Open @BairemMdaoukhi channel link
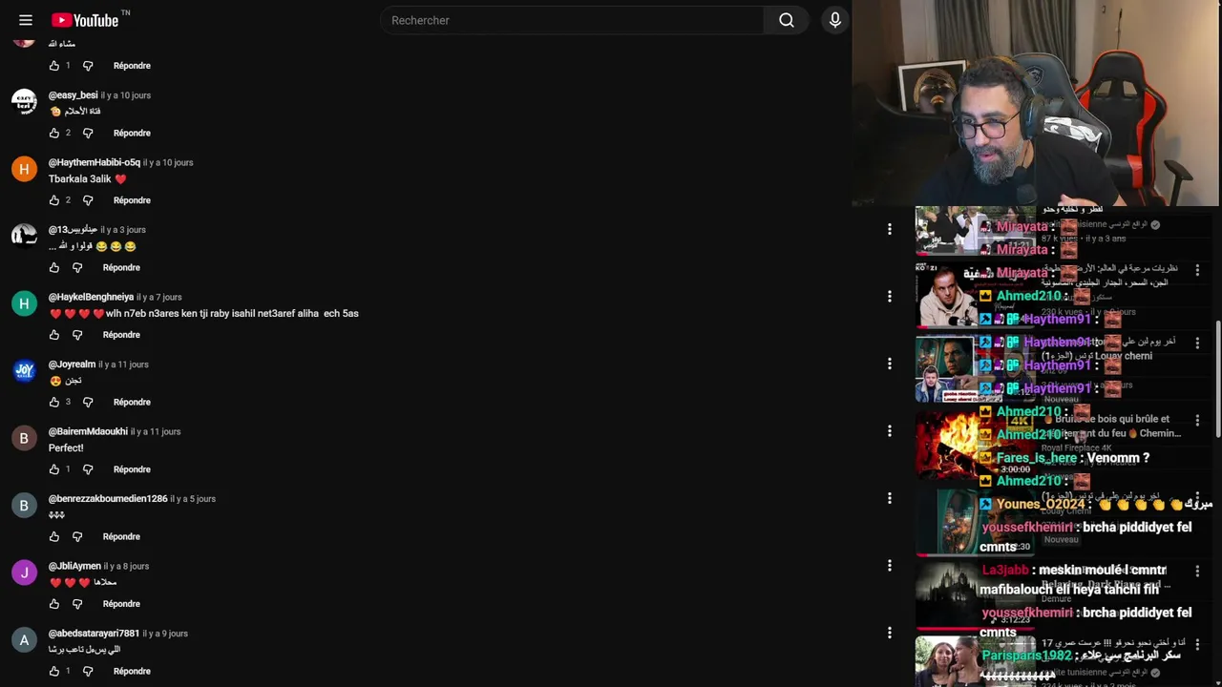The width and height of the screenshot is (1222, 687). point(88,431)
